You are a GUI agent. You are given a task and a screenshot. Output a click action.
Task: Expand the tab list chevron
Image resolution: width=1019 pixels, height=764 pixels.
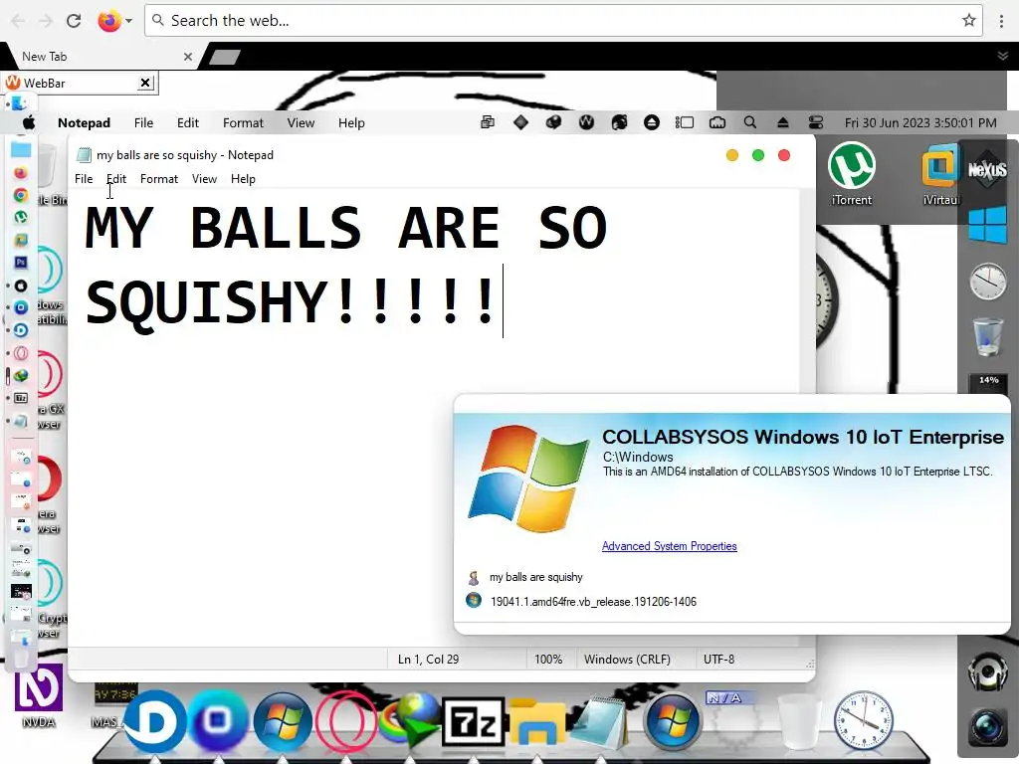[x=1003, y=57]
